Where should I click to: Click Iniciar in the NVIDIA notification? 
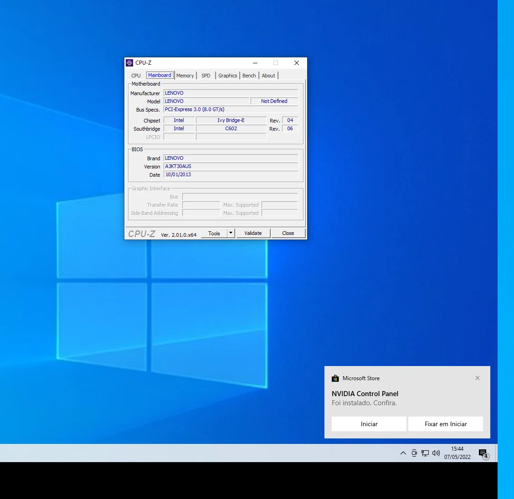(369, 424)
